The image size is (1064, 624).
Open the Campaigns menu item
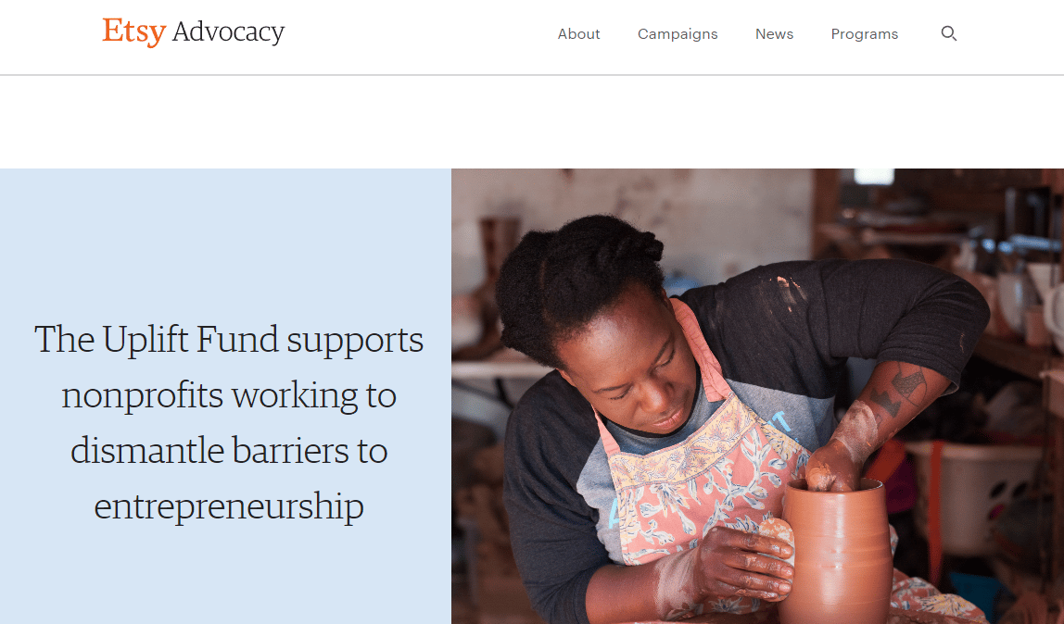click(678, 34)
